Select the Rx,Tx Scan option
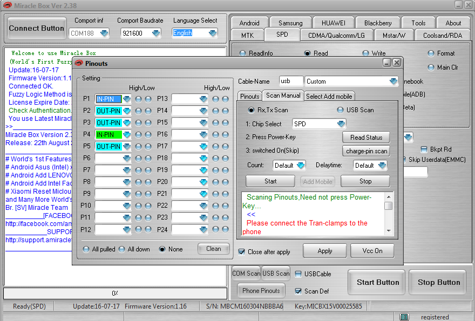 click(x=251, y=110)
